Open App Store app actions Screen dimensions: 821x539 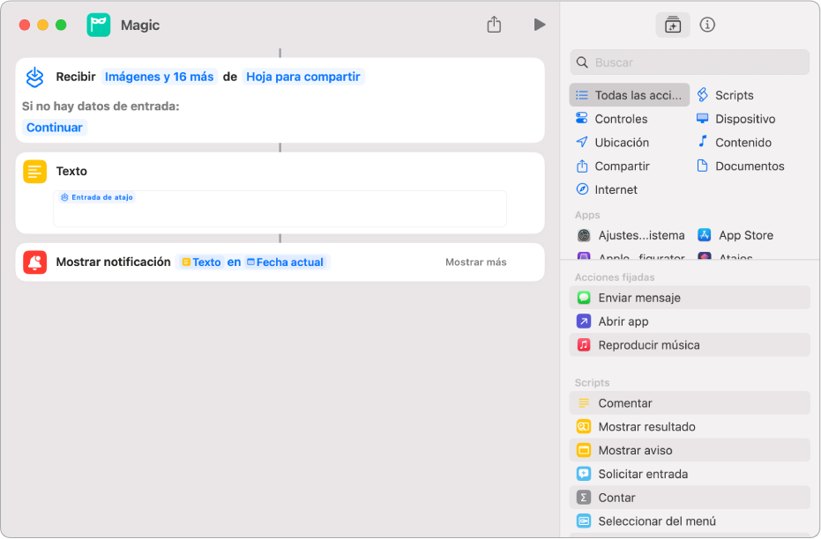click(735, 235)
